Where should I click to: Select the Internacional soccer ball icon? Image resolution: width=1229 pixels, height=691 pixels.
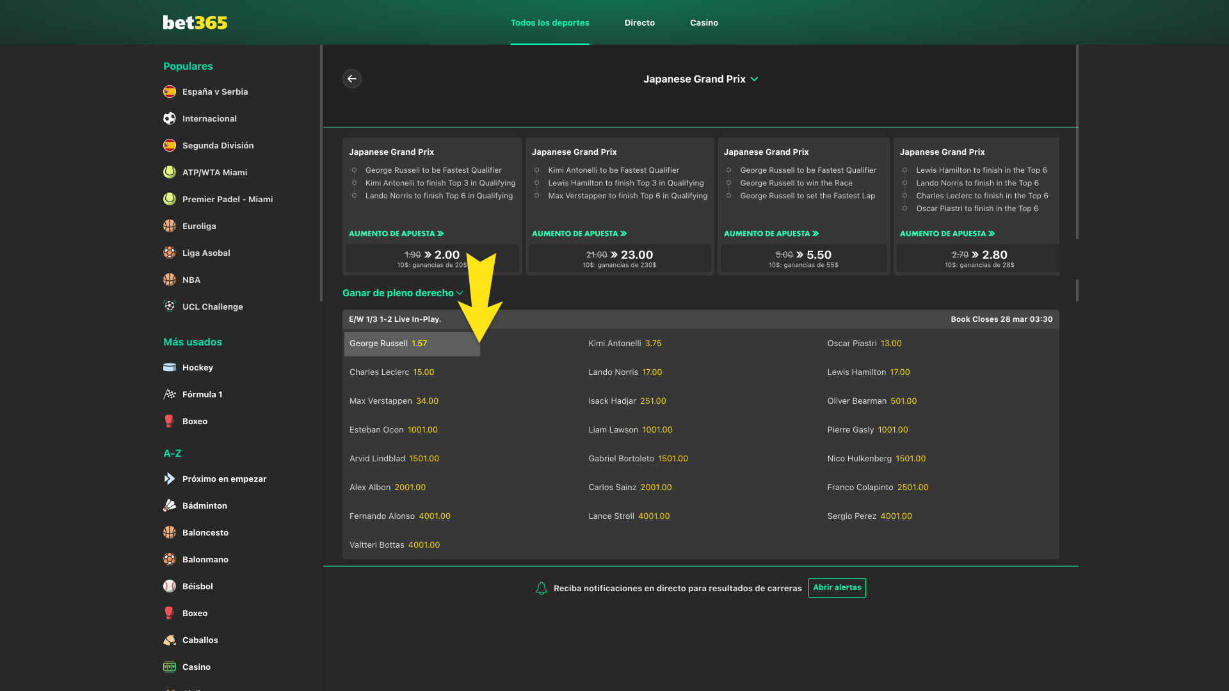[170, 118]
